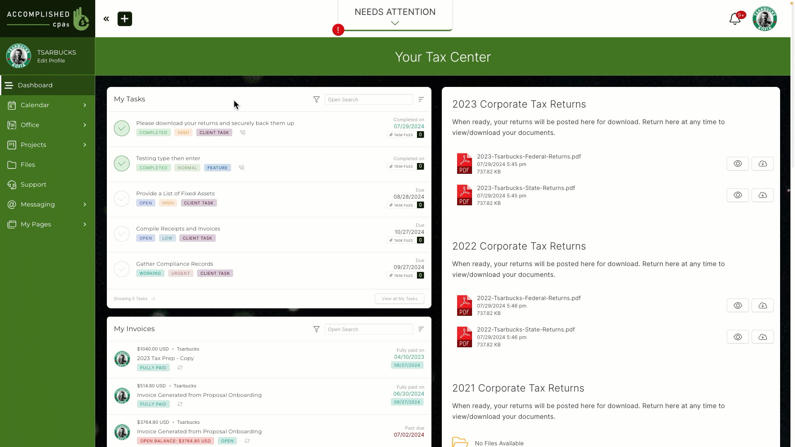Viewport: 795px width, 447px height.
Task: Click the add new item icon
Action: 125,19
